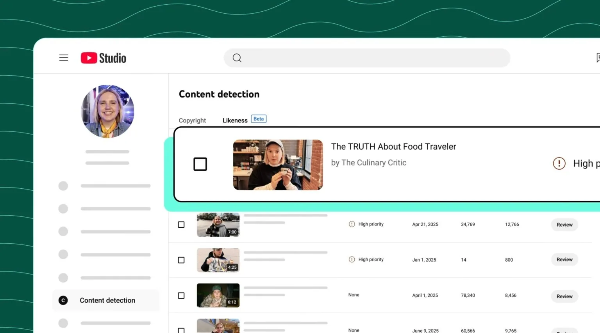Select the checkbox on the 6:12 video row
600x333 pixels.
click(x=181, y=295)
